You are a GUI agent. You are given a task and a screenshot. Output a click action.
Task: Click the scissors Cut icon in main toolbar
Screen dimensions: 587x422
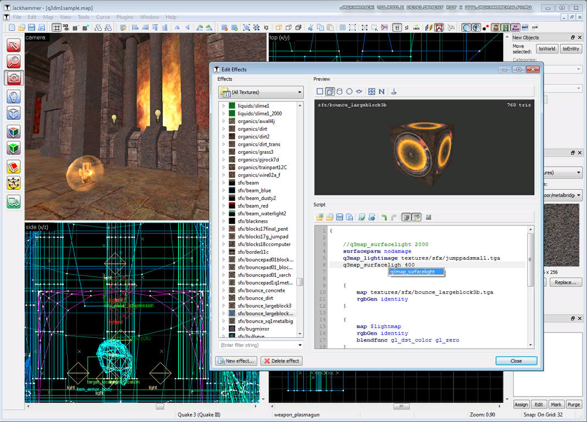pos(311,27)
